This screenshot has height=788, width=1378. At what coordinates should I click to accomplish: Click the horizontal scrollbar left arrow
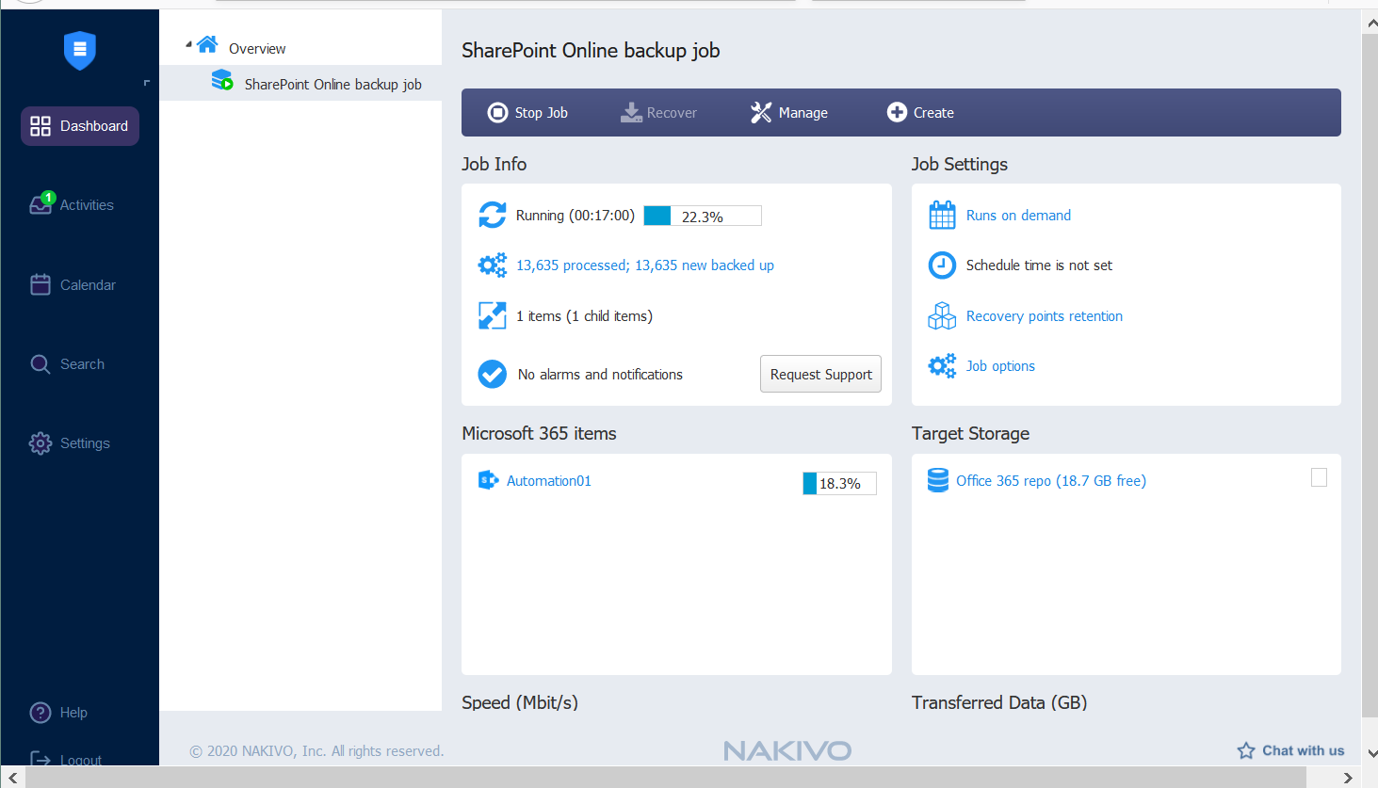point(12,777)
